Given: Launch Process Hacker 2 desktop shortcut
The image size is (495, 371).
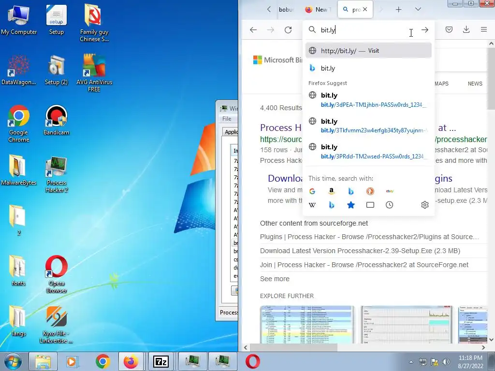Looking at the screenshot, I should pos(56,174).
